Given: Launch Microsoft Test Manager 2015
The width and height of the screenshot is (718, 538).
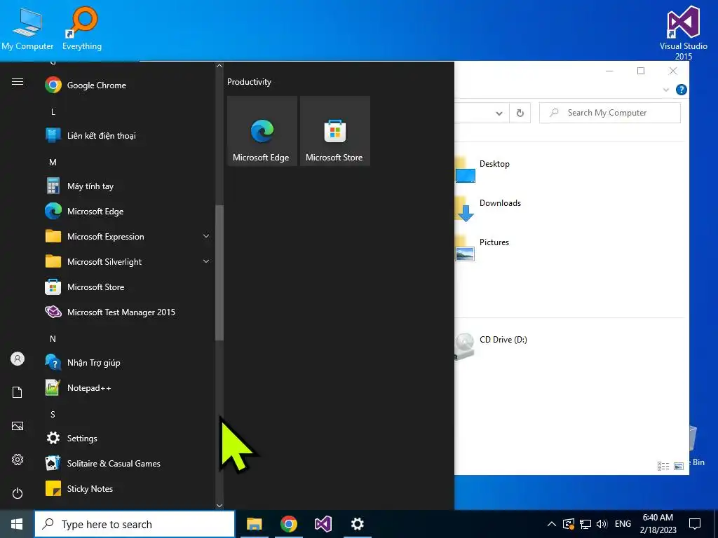Looking at the screenshot, I should coord(128,312).
